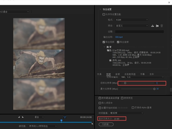
Task: Click the 元数据 button
Action: (106, 124)
